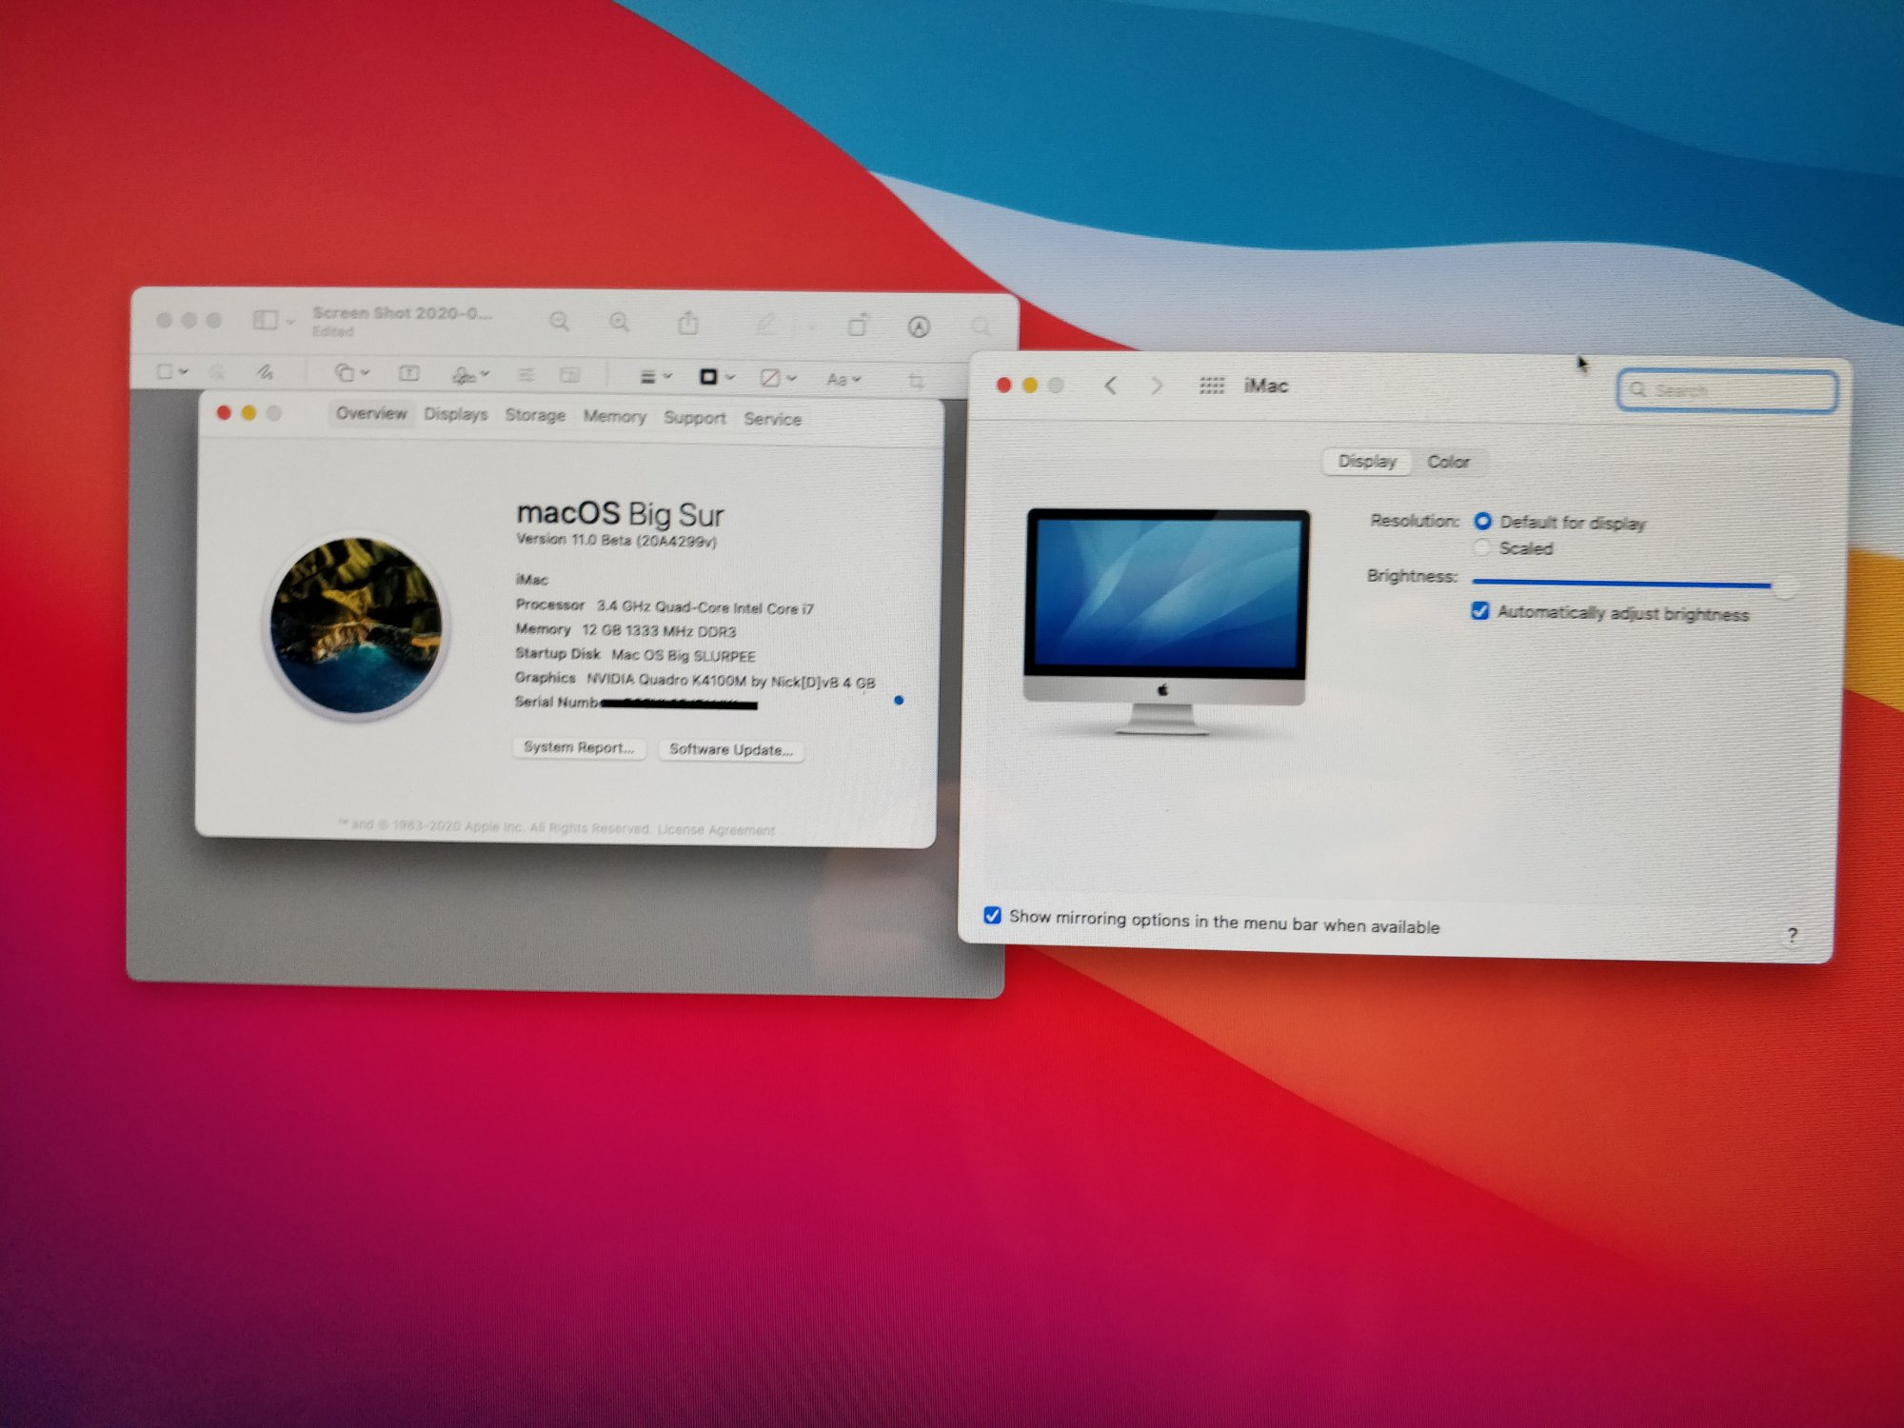Screen dimensions: 1904x1428
Task: Switch to the Color tab
Action: [x=1448, y=462]
